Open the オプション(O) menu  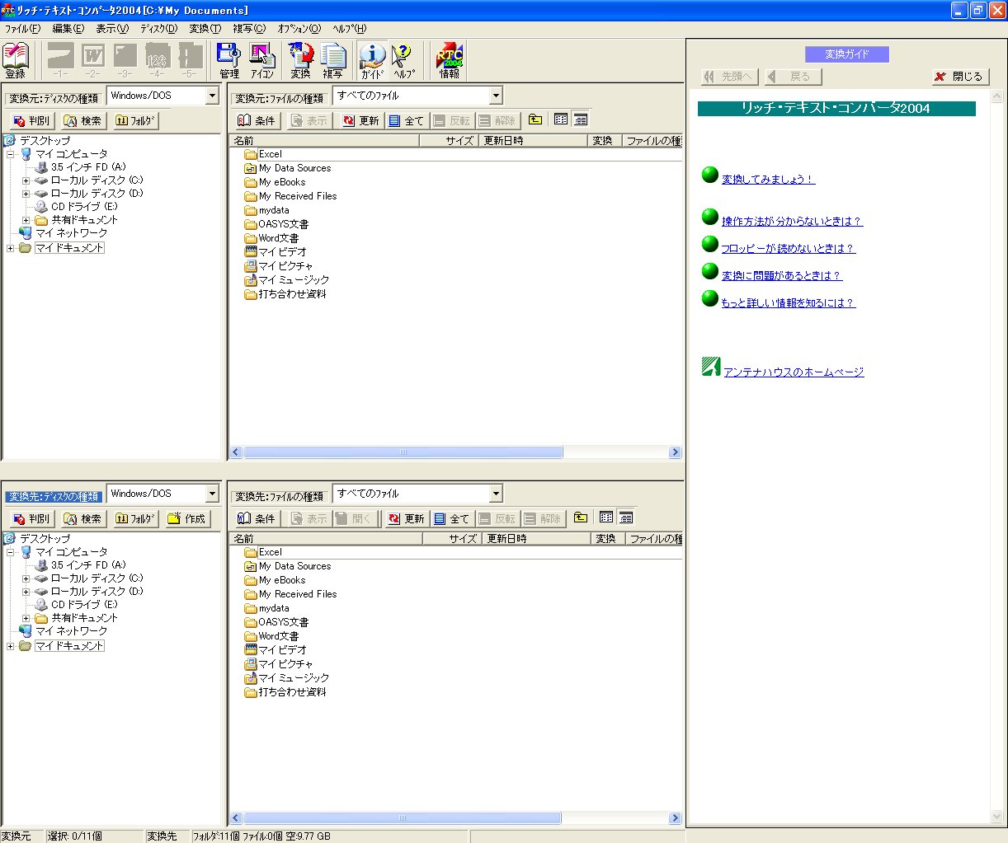[x=299, y=29]
